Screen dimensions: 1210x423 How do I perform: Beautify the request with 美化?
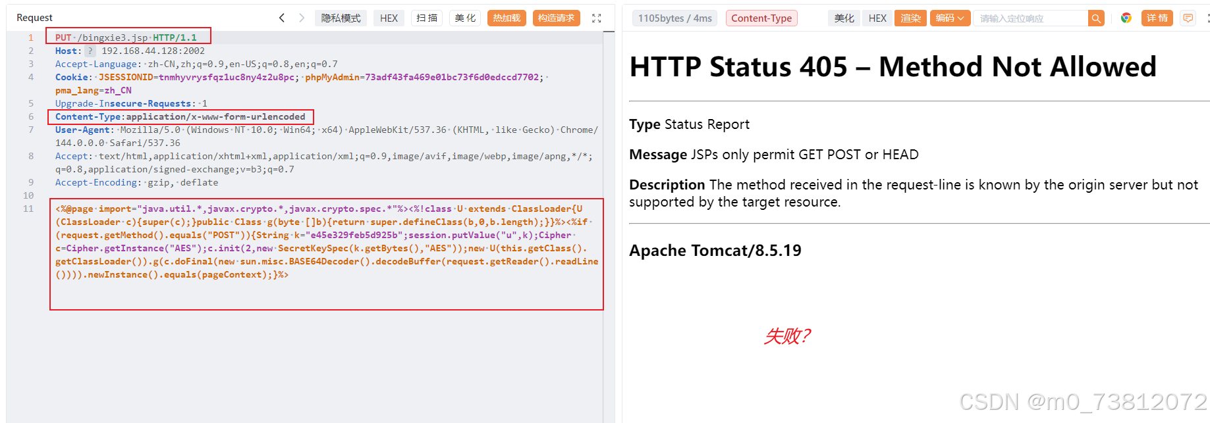465,18
